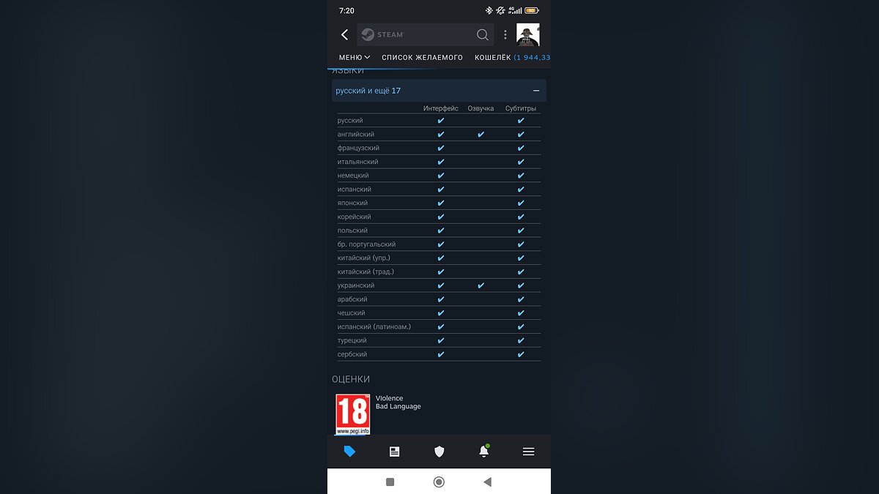
Task: Click the PEGI 18 rating image
Action: click(x=352, y=414)
